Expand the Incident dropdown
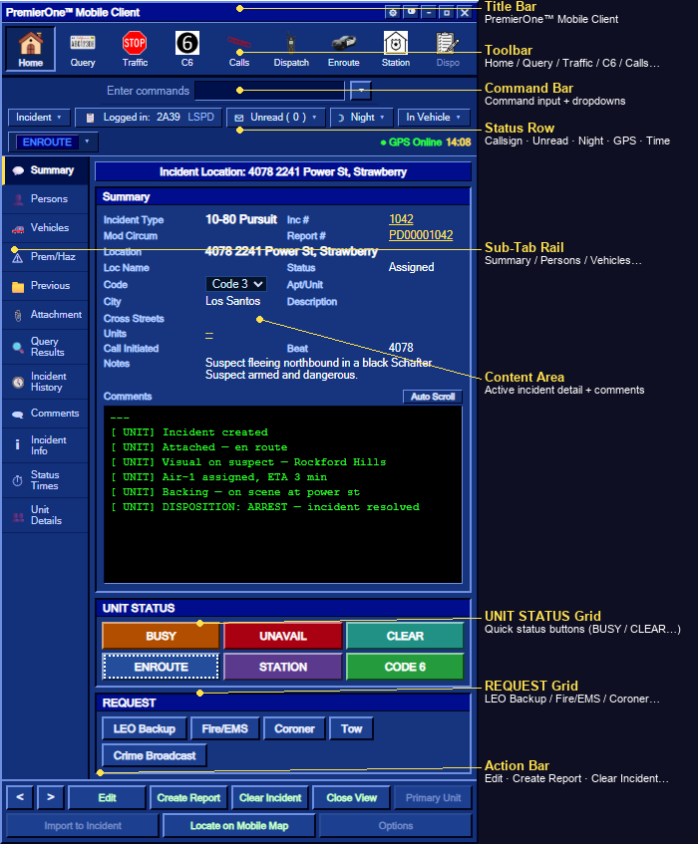Image resolution: width=698 pixels, height=844 pixels. point(39,117)
